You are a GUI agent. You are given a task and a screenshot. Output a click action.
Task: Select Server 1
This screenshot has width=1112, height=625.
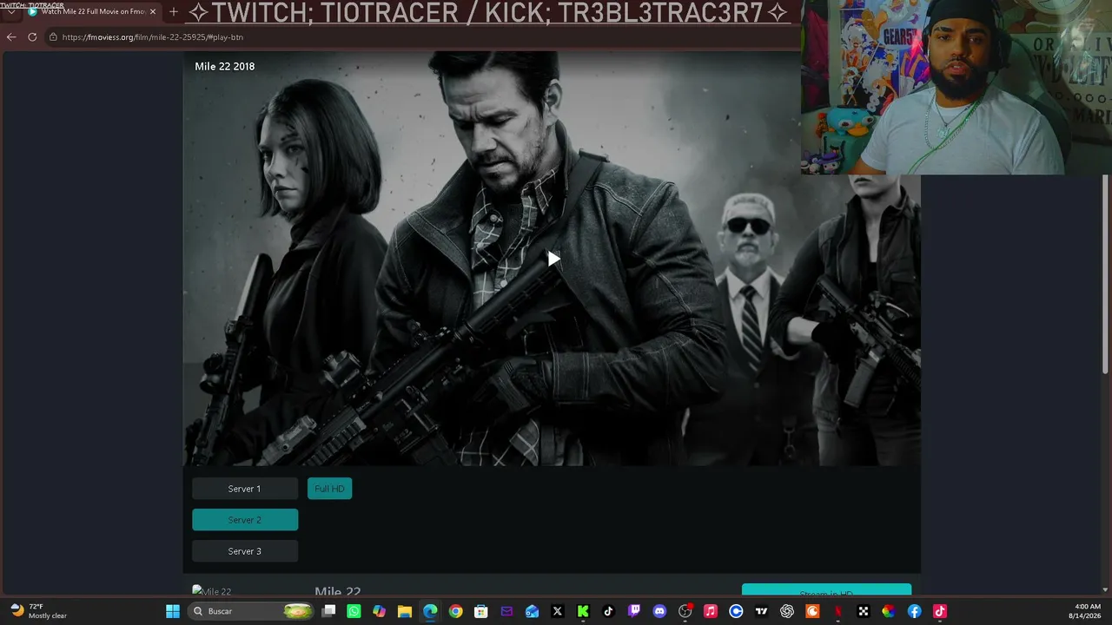(244, 489)
